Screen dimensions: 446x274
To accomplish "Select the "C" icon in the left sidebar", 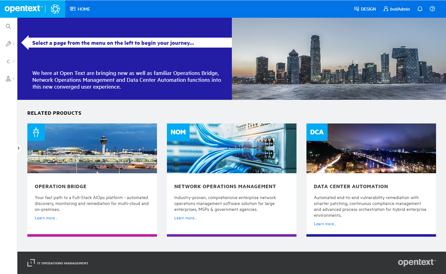I will [8, 61].
